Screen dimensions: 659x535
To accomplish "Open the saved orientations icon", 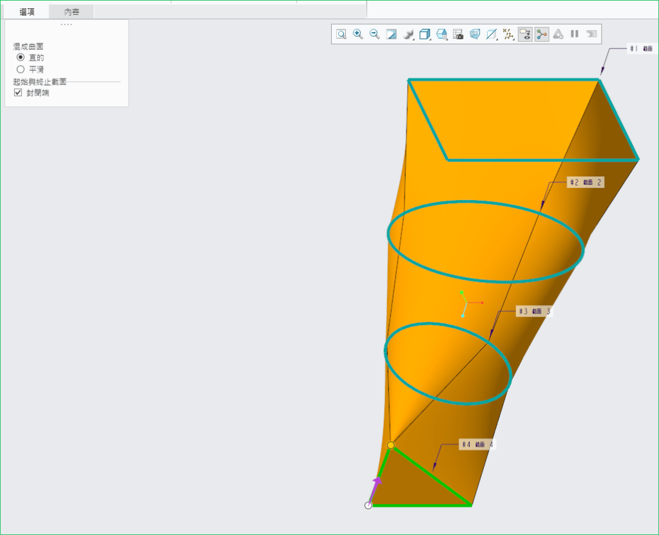I will (442, 35).
